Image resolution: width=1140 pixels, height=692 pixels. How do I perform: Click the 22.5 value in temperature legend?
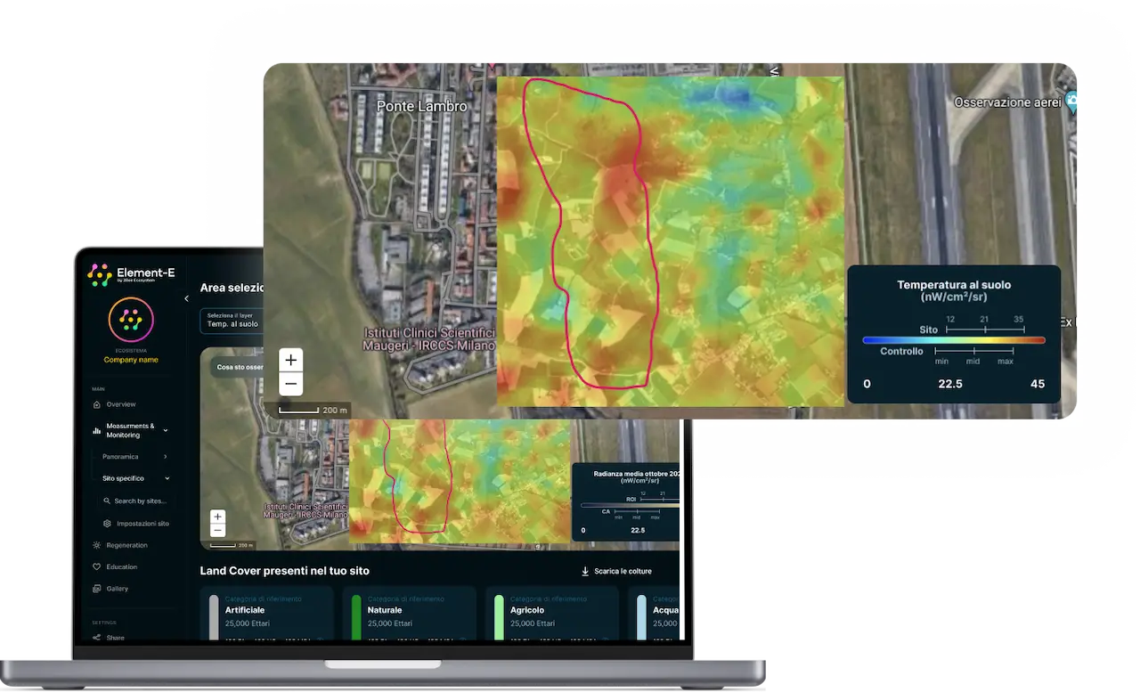tap(950, 384)
